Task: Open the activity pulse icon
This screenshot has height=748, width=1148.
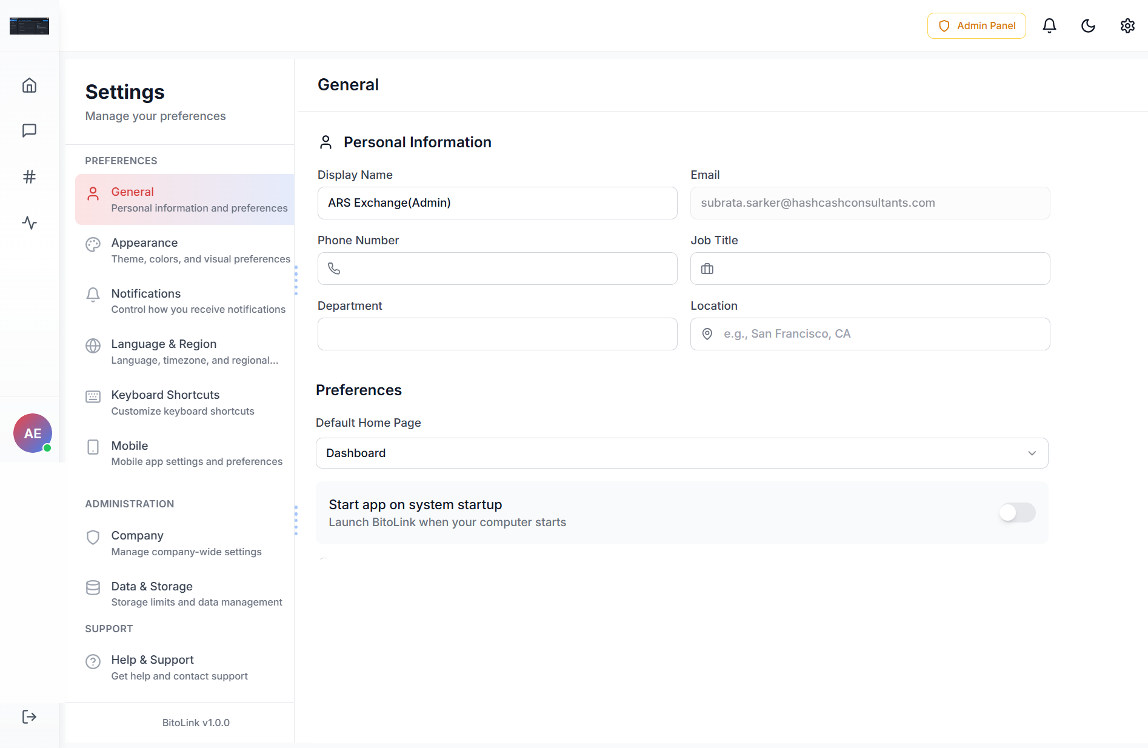Action: (x=29, y=223)
